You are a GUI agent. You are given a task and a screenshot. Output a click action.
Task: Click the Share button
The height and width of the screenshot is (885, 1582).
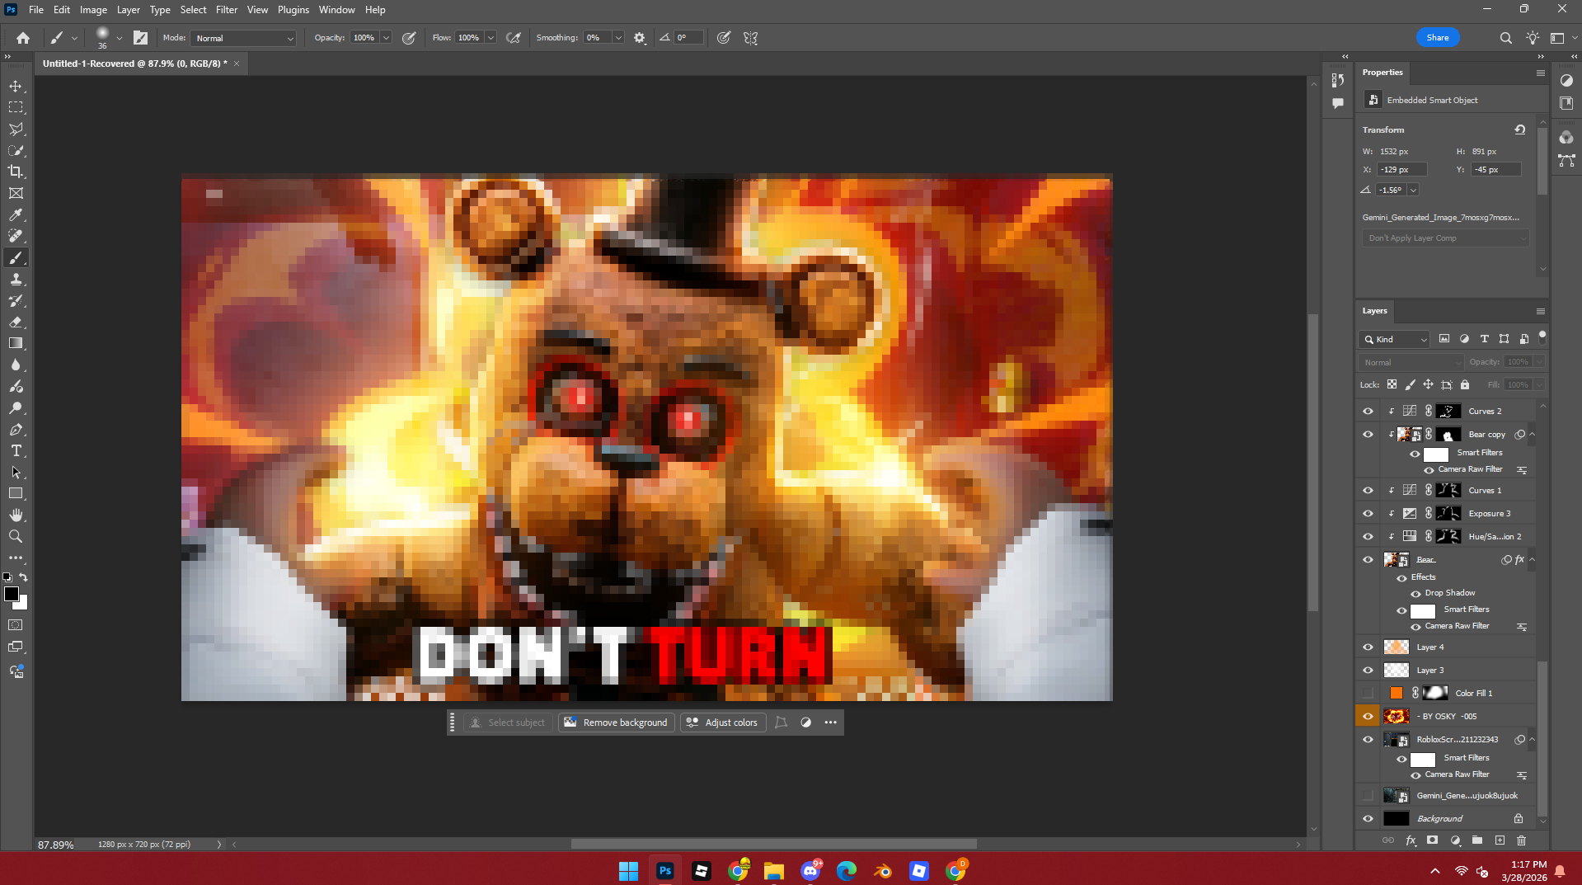[x=1437, y=38]
